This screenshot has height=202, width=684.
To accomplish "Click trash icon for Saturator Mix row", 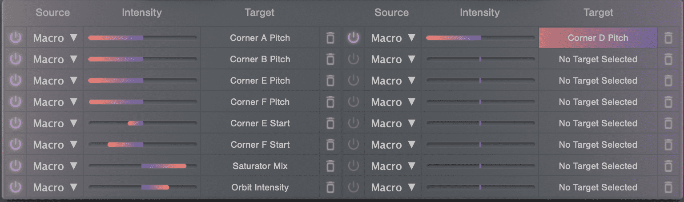I will coord(330,166).
